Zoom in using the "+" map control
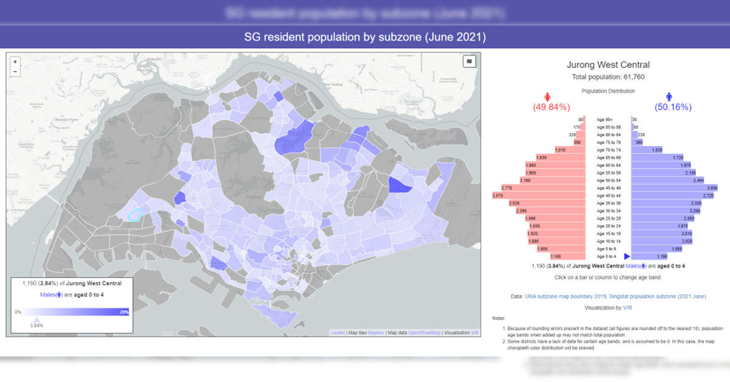Viewport: 730px width, 382px height. 14,62
